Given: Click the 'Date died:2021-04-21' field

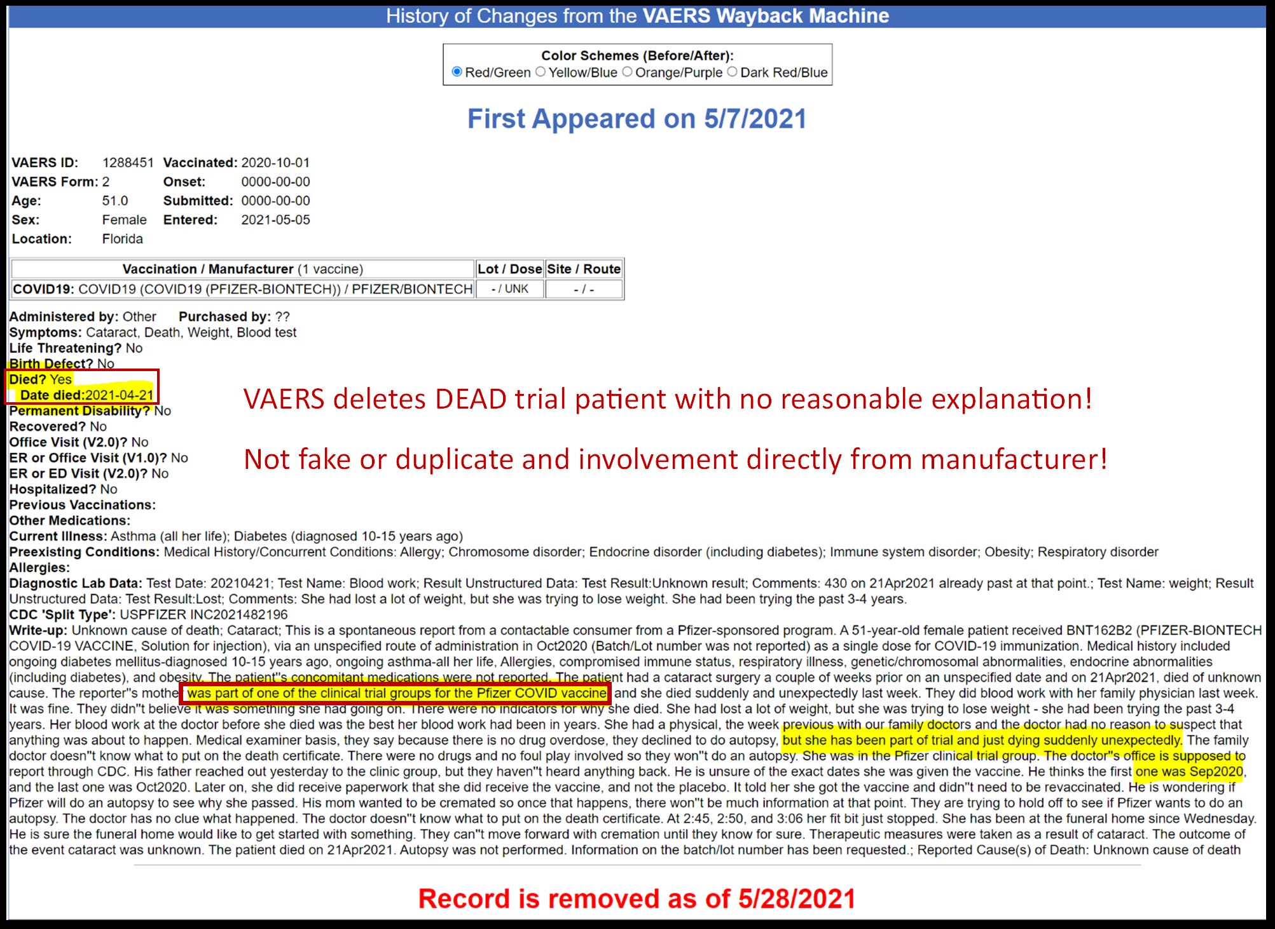Looking at the screenshot, I should point(87,395).
